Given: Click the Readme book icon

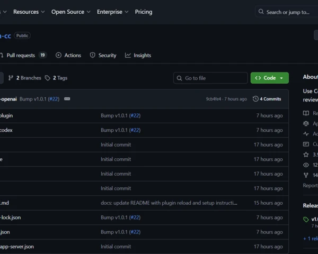Looking at the screenshot, I should [306, 113].
